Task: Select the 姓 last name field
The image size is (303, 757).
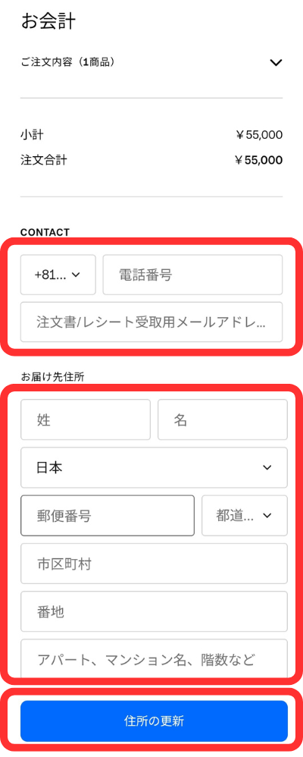Action: click(x=86, y=419)
